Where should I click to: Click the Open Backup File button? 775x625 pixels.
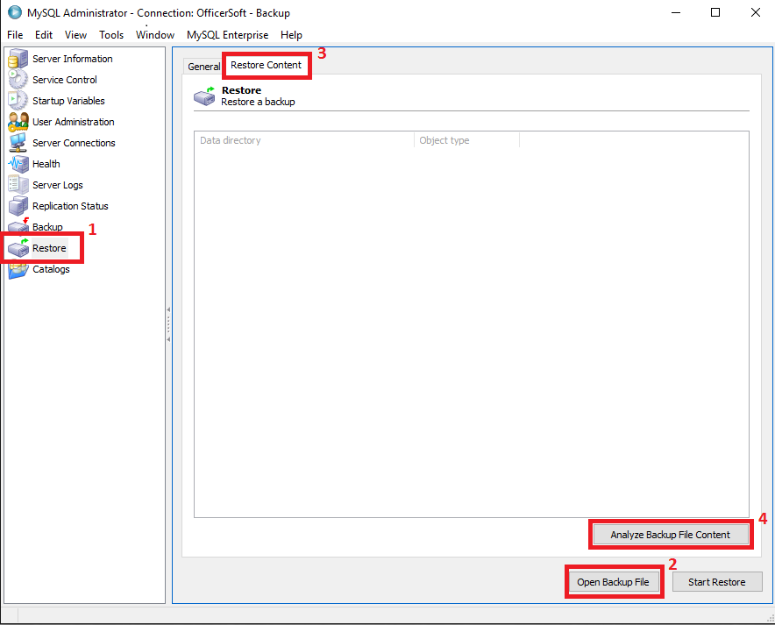[x=613, y=582]
